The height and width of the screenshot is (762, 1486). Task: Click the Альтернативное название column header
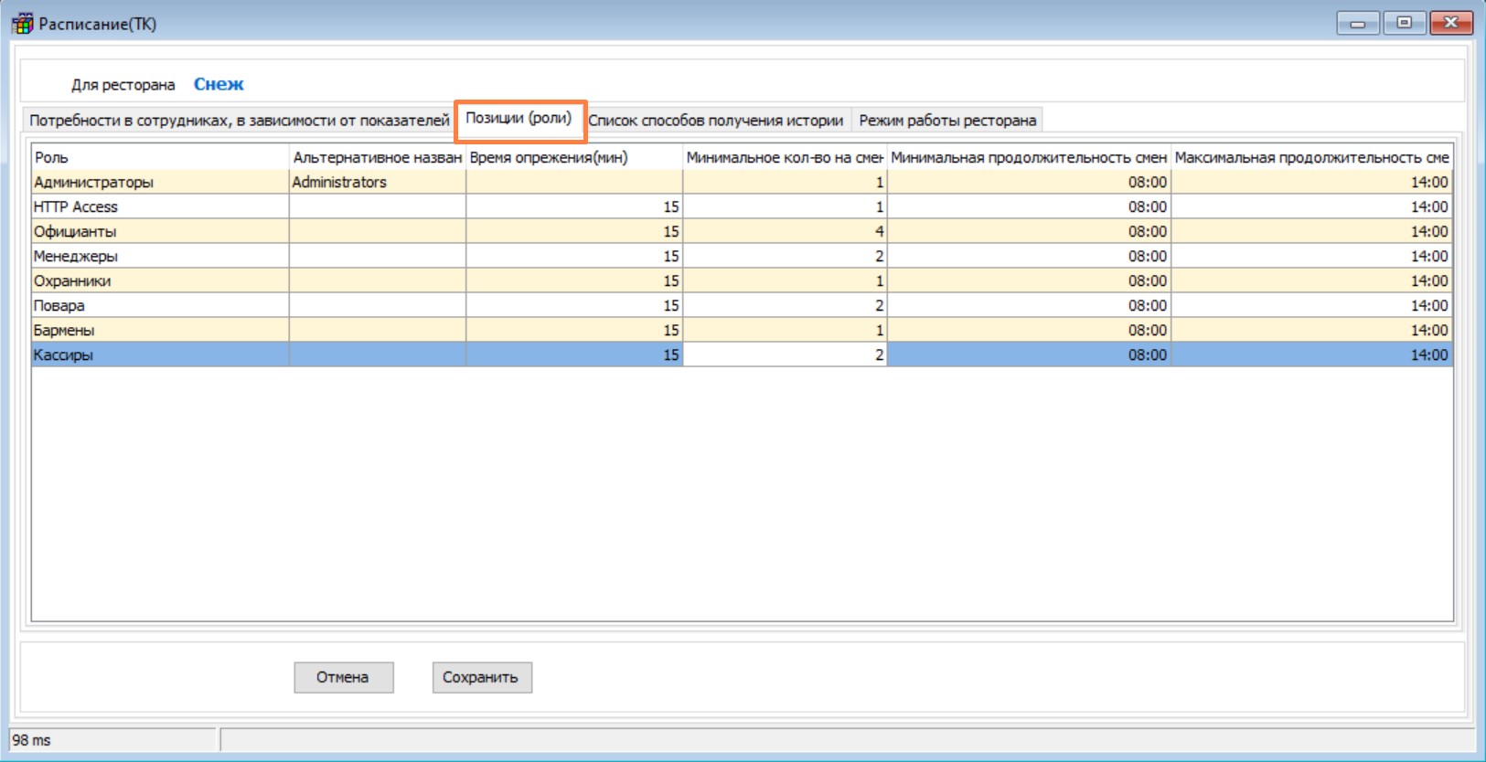[378, 157]
